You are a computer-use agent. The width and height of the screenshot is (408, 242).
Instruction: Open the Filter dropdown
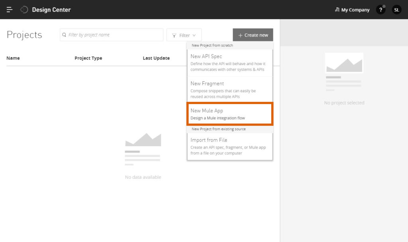184,35
